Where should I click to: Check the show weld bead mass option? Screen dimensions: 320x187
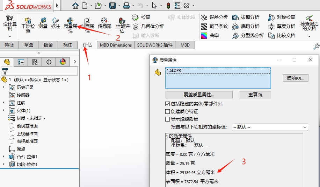click(x=168, y=119)
